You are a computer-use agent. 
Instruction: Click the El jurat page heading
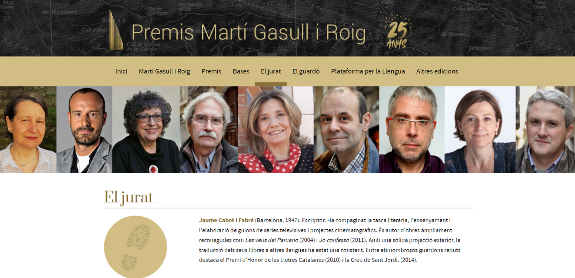[129, 198]
